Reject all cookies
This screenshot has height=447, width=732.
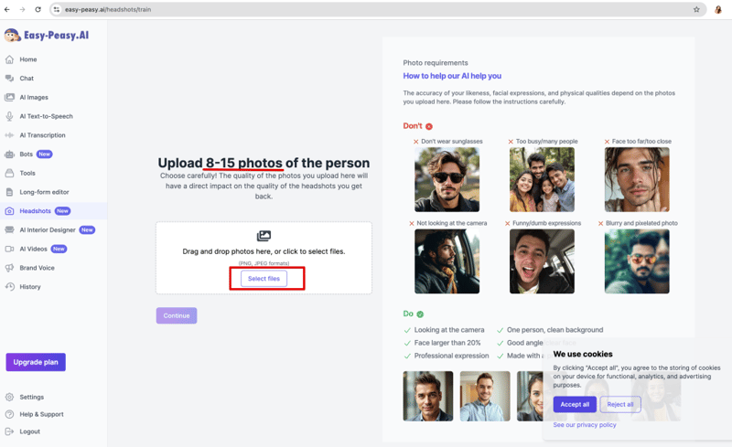(x=619, y=404)
